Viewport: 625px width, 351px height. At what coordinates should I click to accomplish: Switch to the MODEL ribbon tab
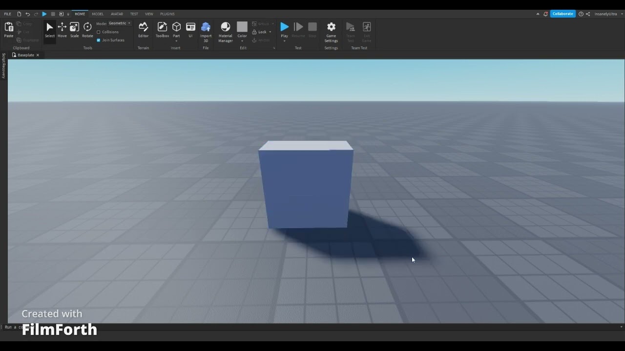(98, 14)
